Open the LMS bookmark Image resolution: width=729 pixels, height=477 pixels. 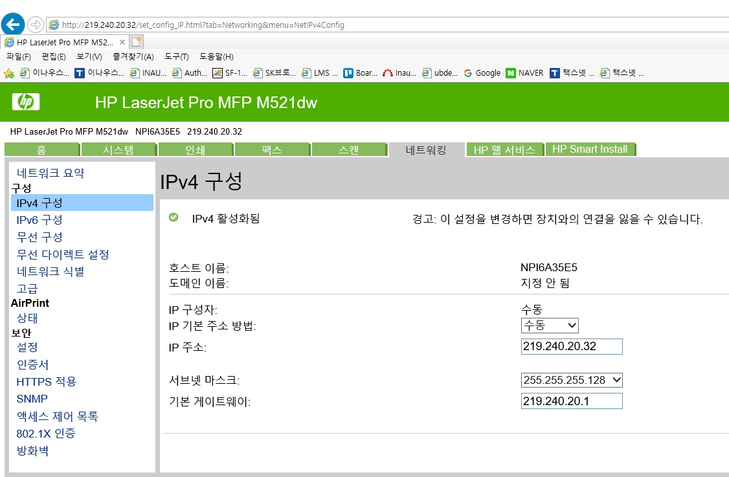coord(319,73)
